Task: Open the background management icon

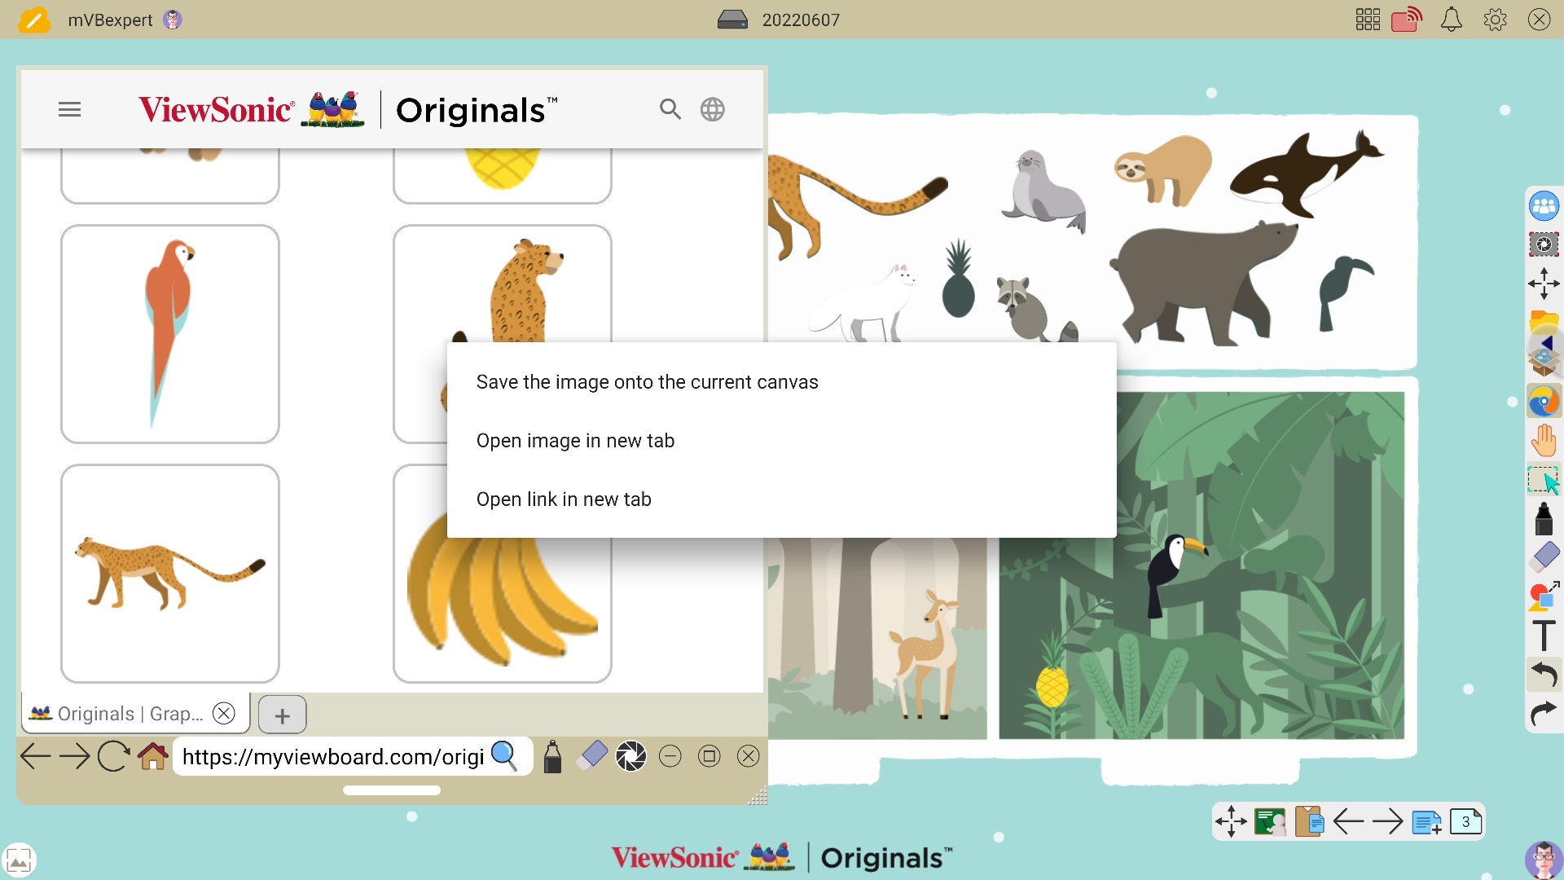Action: [x=1270, y=821]
